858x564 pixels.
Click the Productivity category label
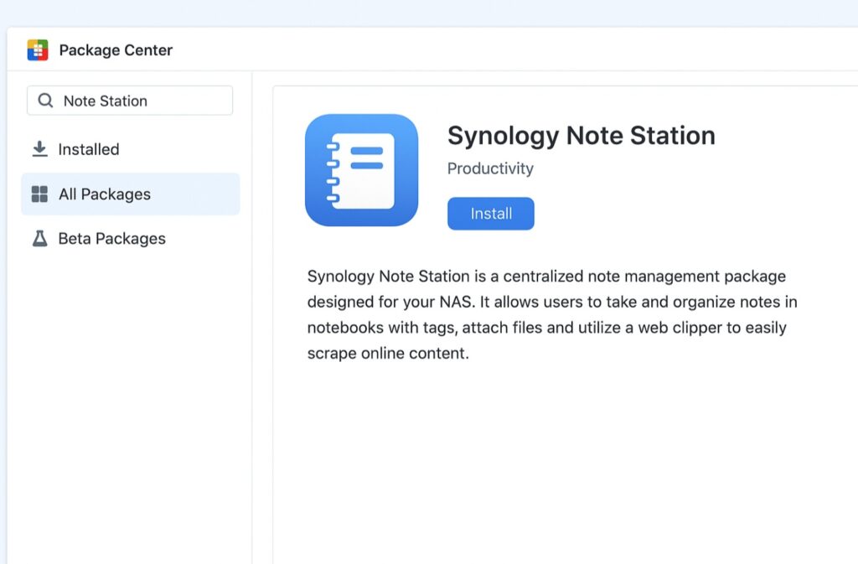coord(489,168)
